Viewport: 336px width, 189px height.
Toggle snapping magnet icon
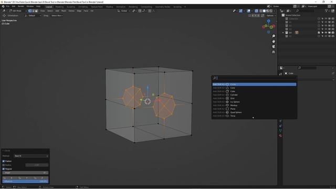tap(140, 10)
